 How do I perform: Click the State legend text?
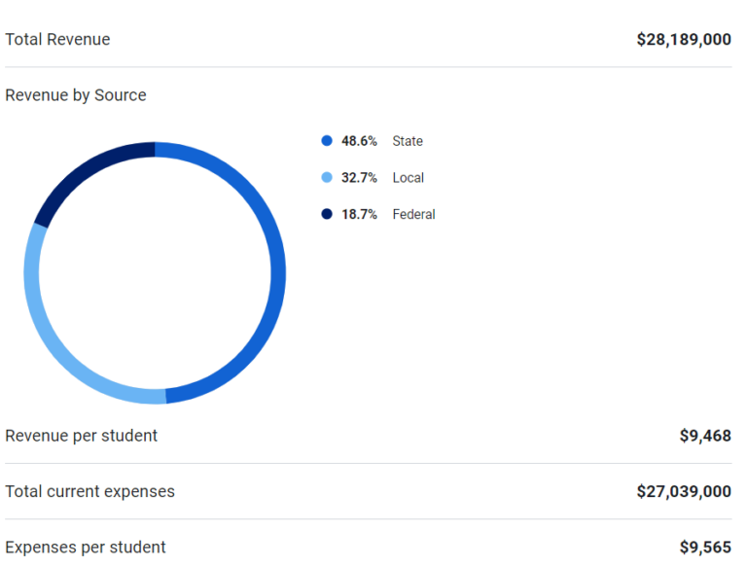tap(408, 141)
